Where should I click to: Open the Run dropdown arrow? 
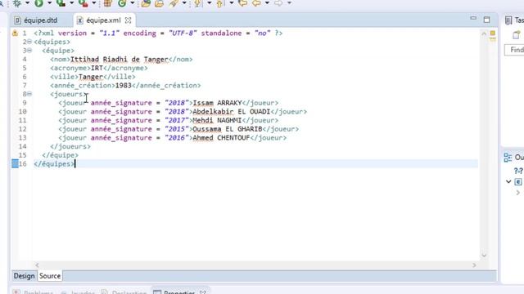[49, 3]
